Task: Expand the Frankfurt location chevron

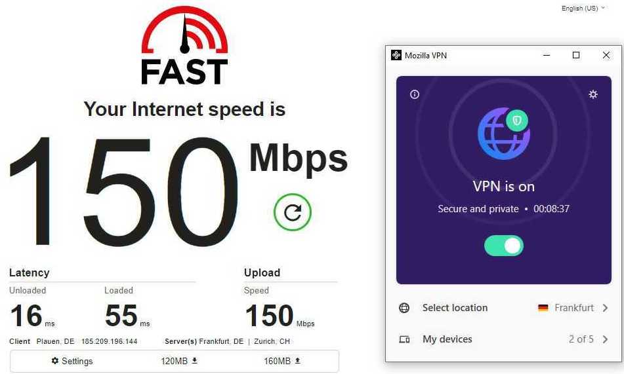Action: coord(605,308)
